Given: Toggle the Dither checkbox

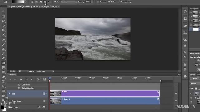Looking at the screenshot, I should click(109, 2).
